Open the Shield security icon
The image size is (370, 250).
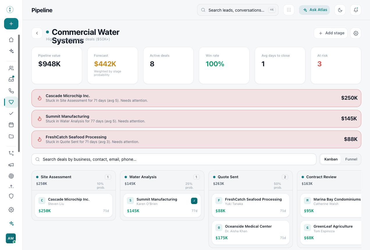tap(11, 196)
